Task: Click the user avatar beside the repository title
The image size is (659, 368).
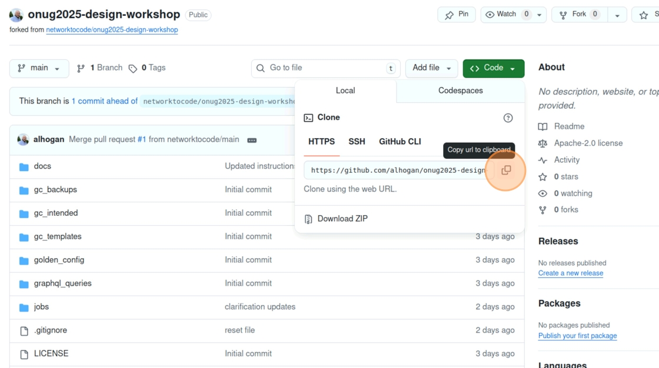Action: pos(16,15)
